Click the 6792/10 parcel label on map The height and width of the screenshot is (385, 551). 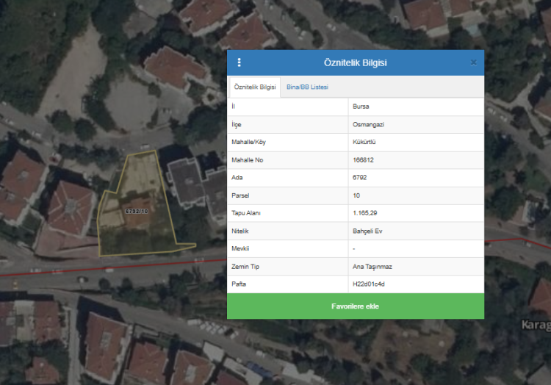(x=136, y=211)
